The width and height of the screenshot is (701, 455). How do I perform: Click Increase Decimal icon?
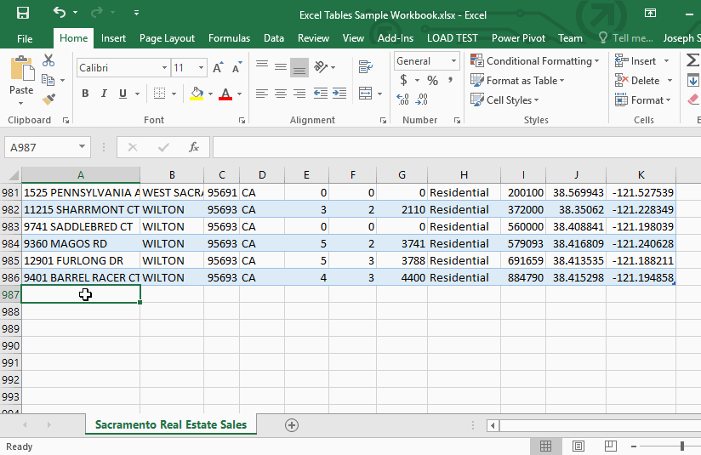(x=402, y=100)
